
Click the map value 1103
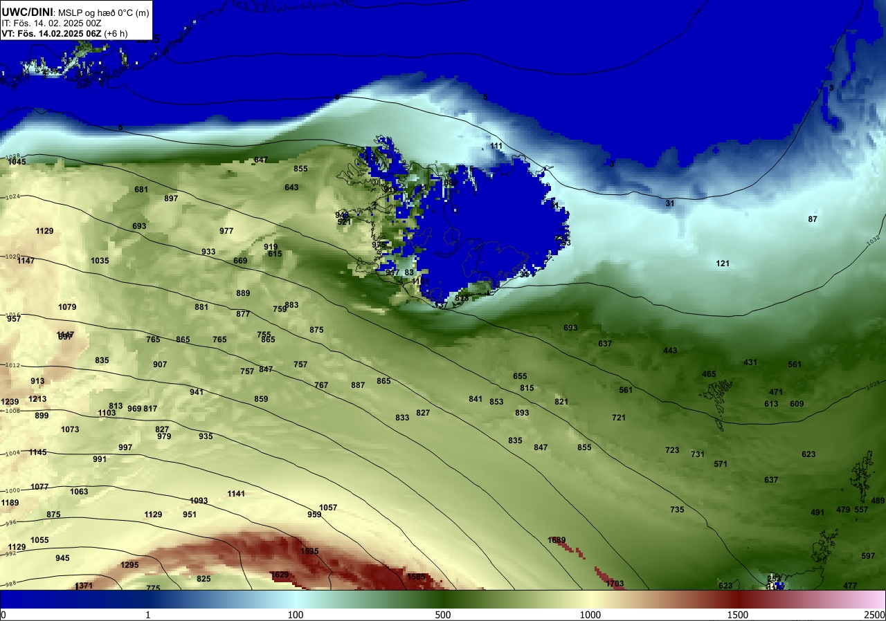[107, 413]
